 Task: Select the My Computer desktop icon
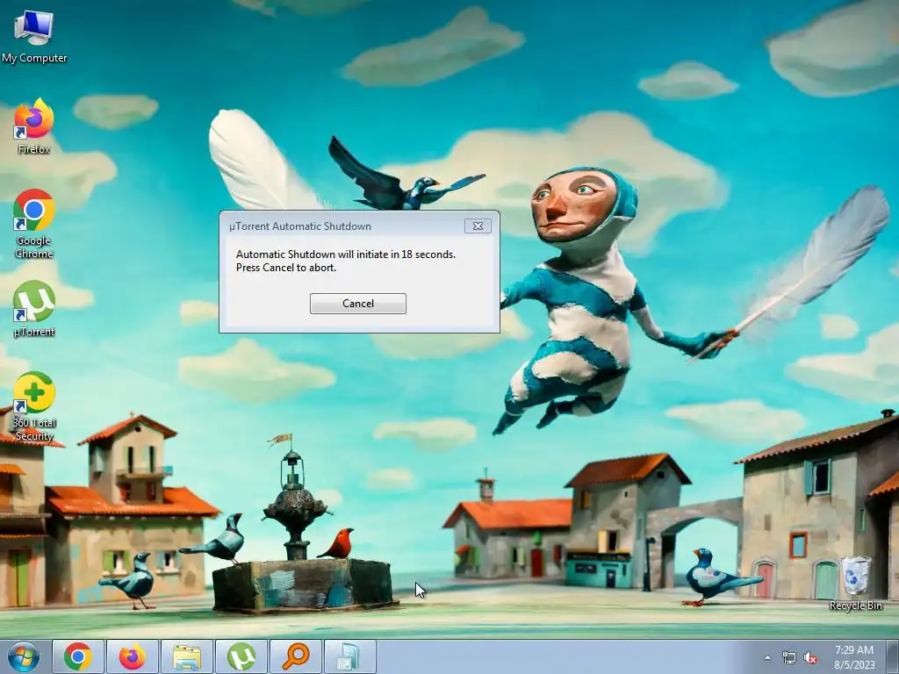34,35
